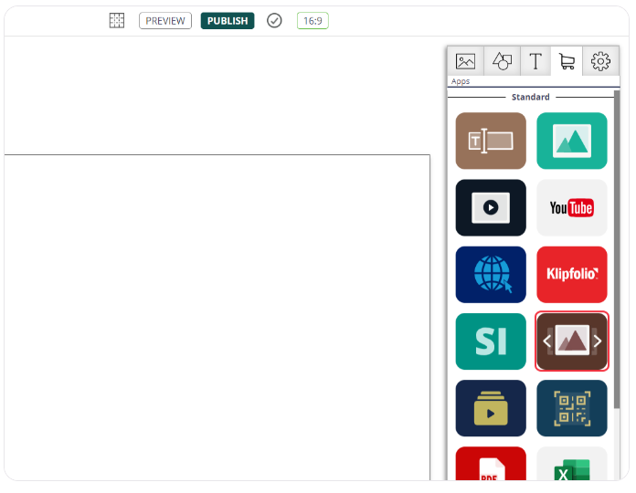Click the Standard section heading
This screenshot has height=493, width=636.
(531, 97)
